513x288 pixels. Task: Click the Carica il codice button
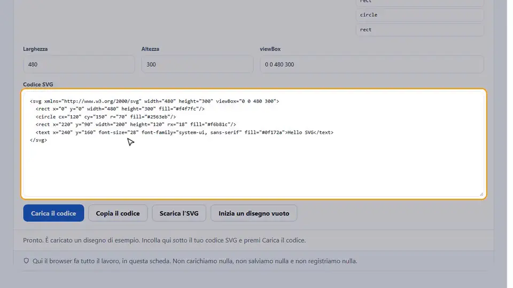53,213
